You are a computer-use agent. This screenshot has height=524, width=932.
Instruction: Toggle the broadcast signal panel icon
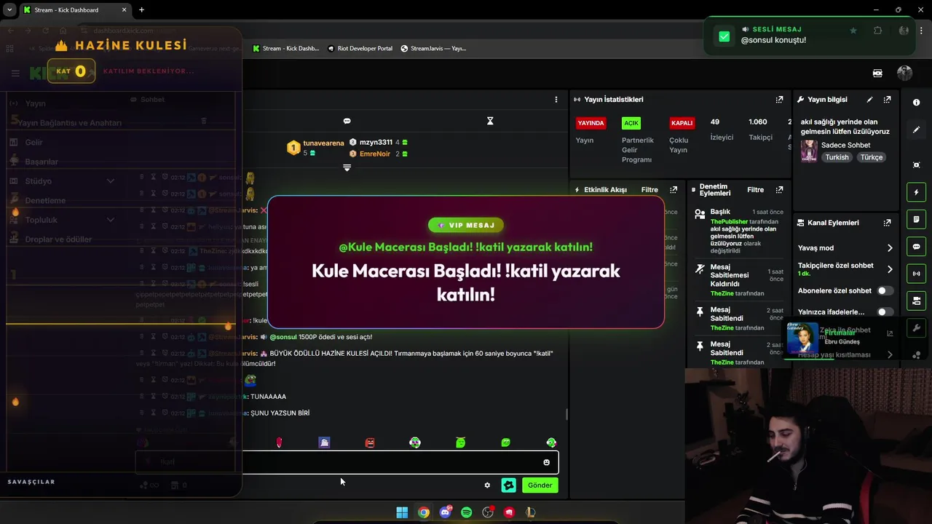click(916, 274)
